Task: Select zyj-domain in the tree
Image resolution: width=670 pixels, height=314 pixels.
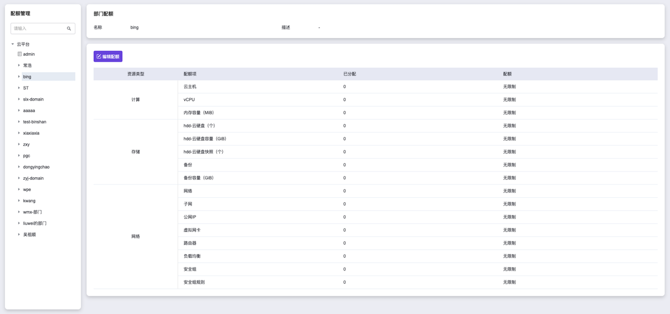Action: (33, 178)
